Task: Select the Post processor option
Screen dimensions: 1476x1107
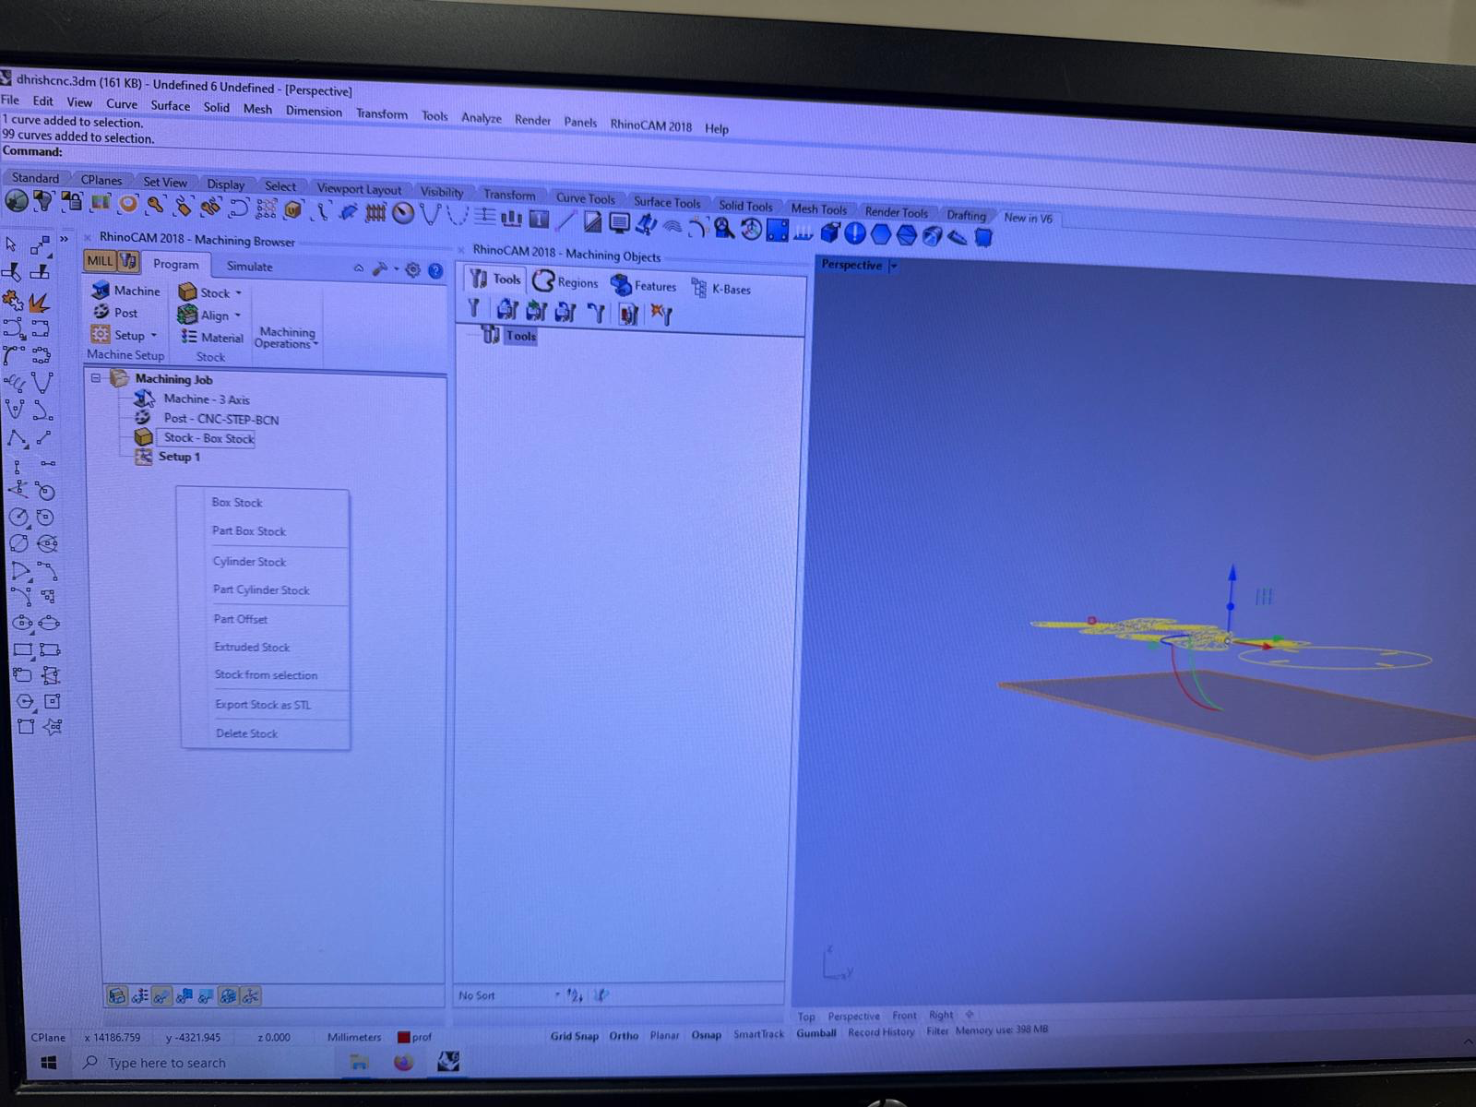Action: tap(115, 313)
